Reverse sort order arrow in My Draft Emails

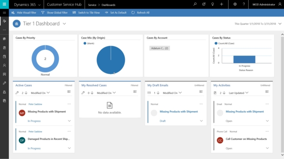pos(158,93)
